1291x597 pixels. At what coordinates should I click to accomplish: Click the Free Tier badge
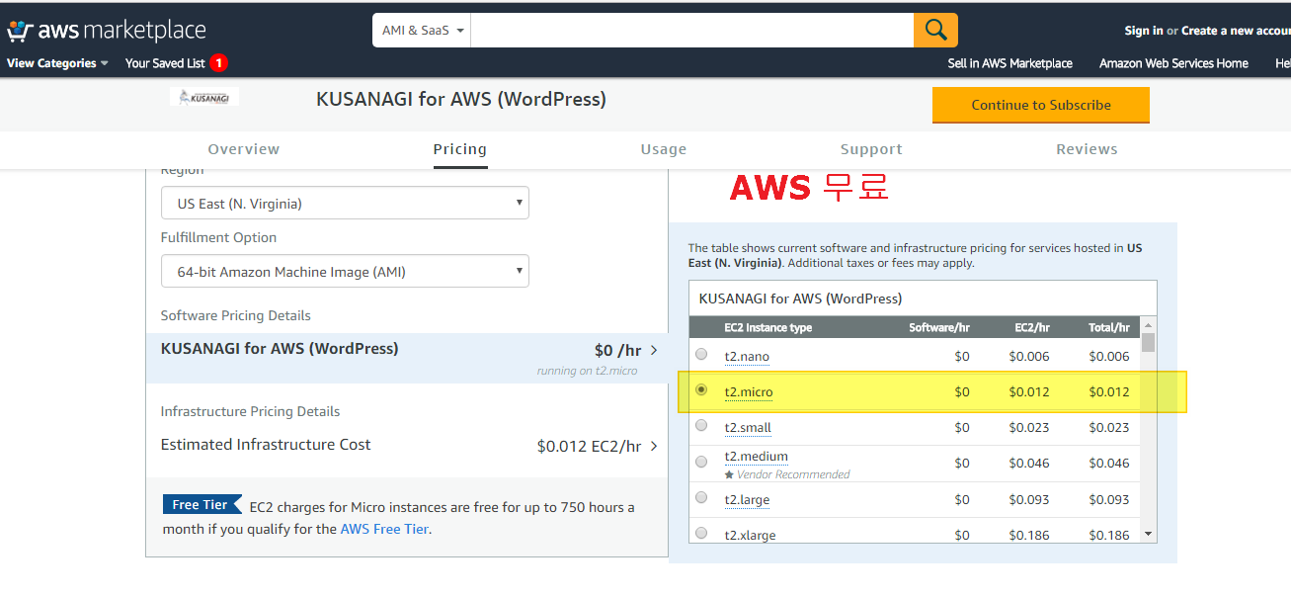point(202,505)
